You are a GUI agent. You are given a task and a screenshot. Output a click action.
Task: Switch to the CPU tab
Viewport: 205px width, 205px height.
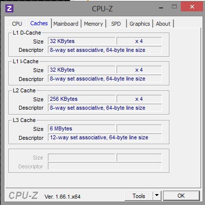click(x=17, y=24)
